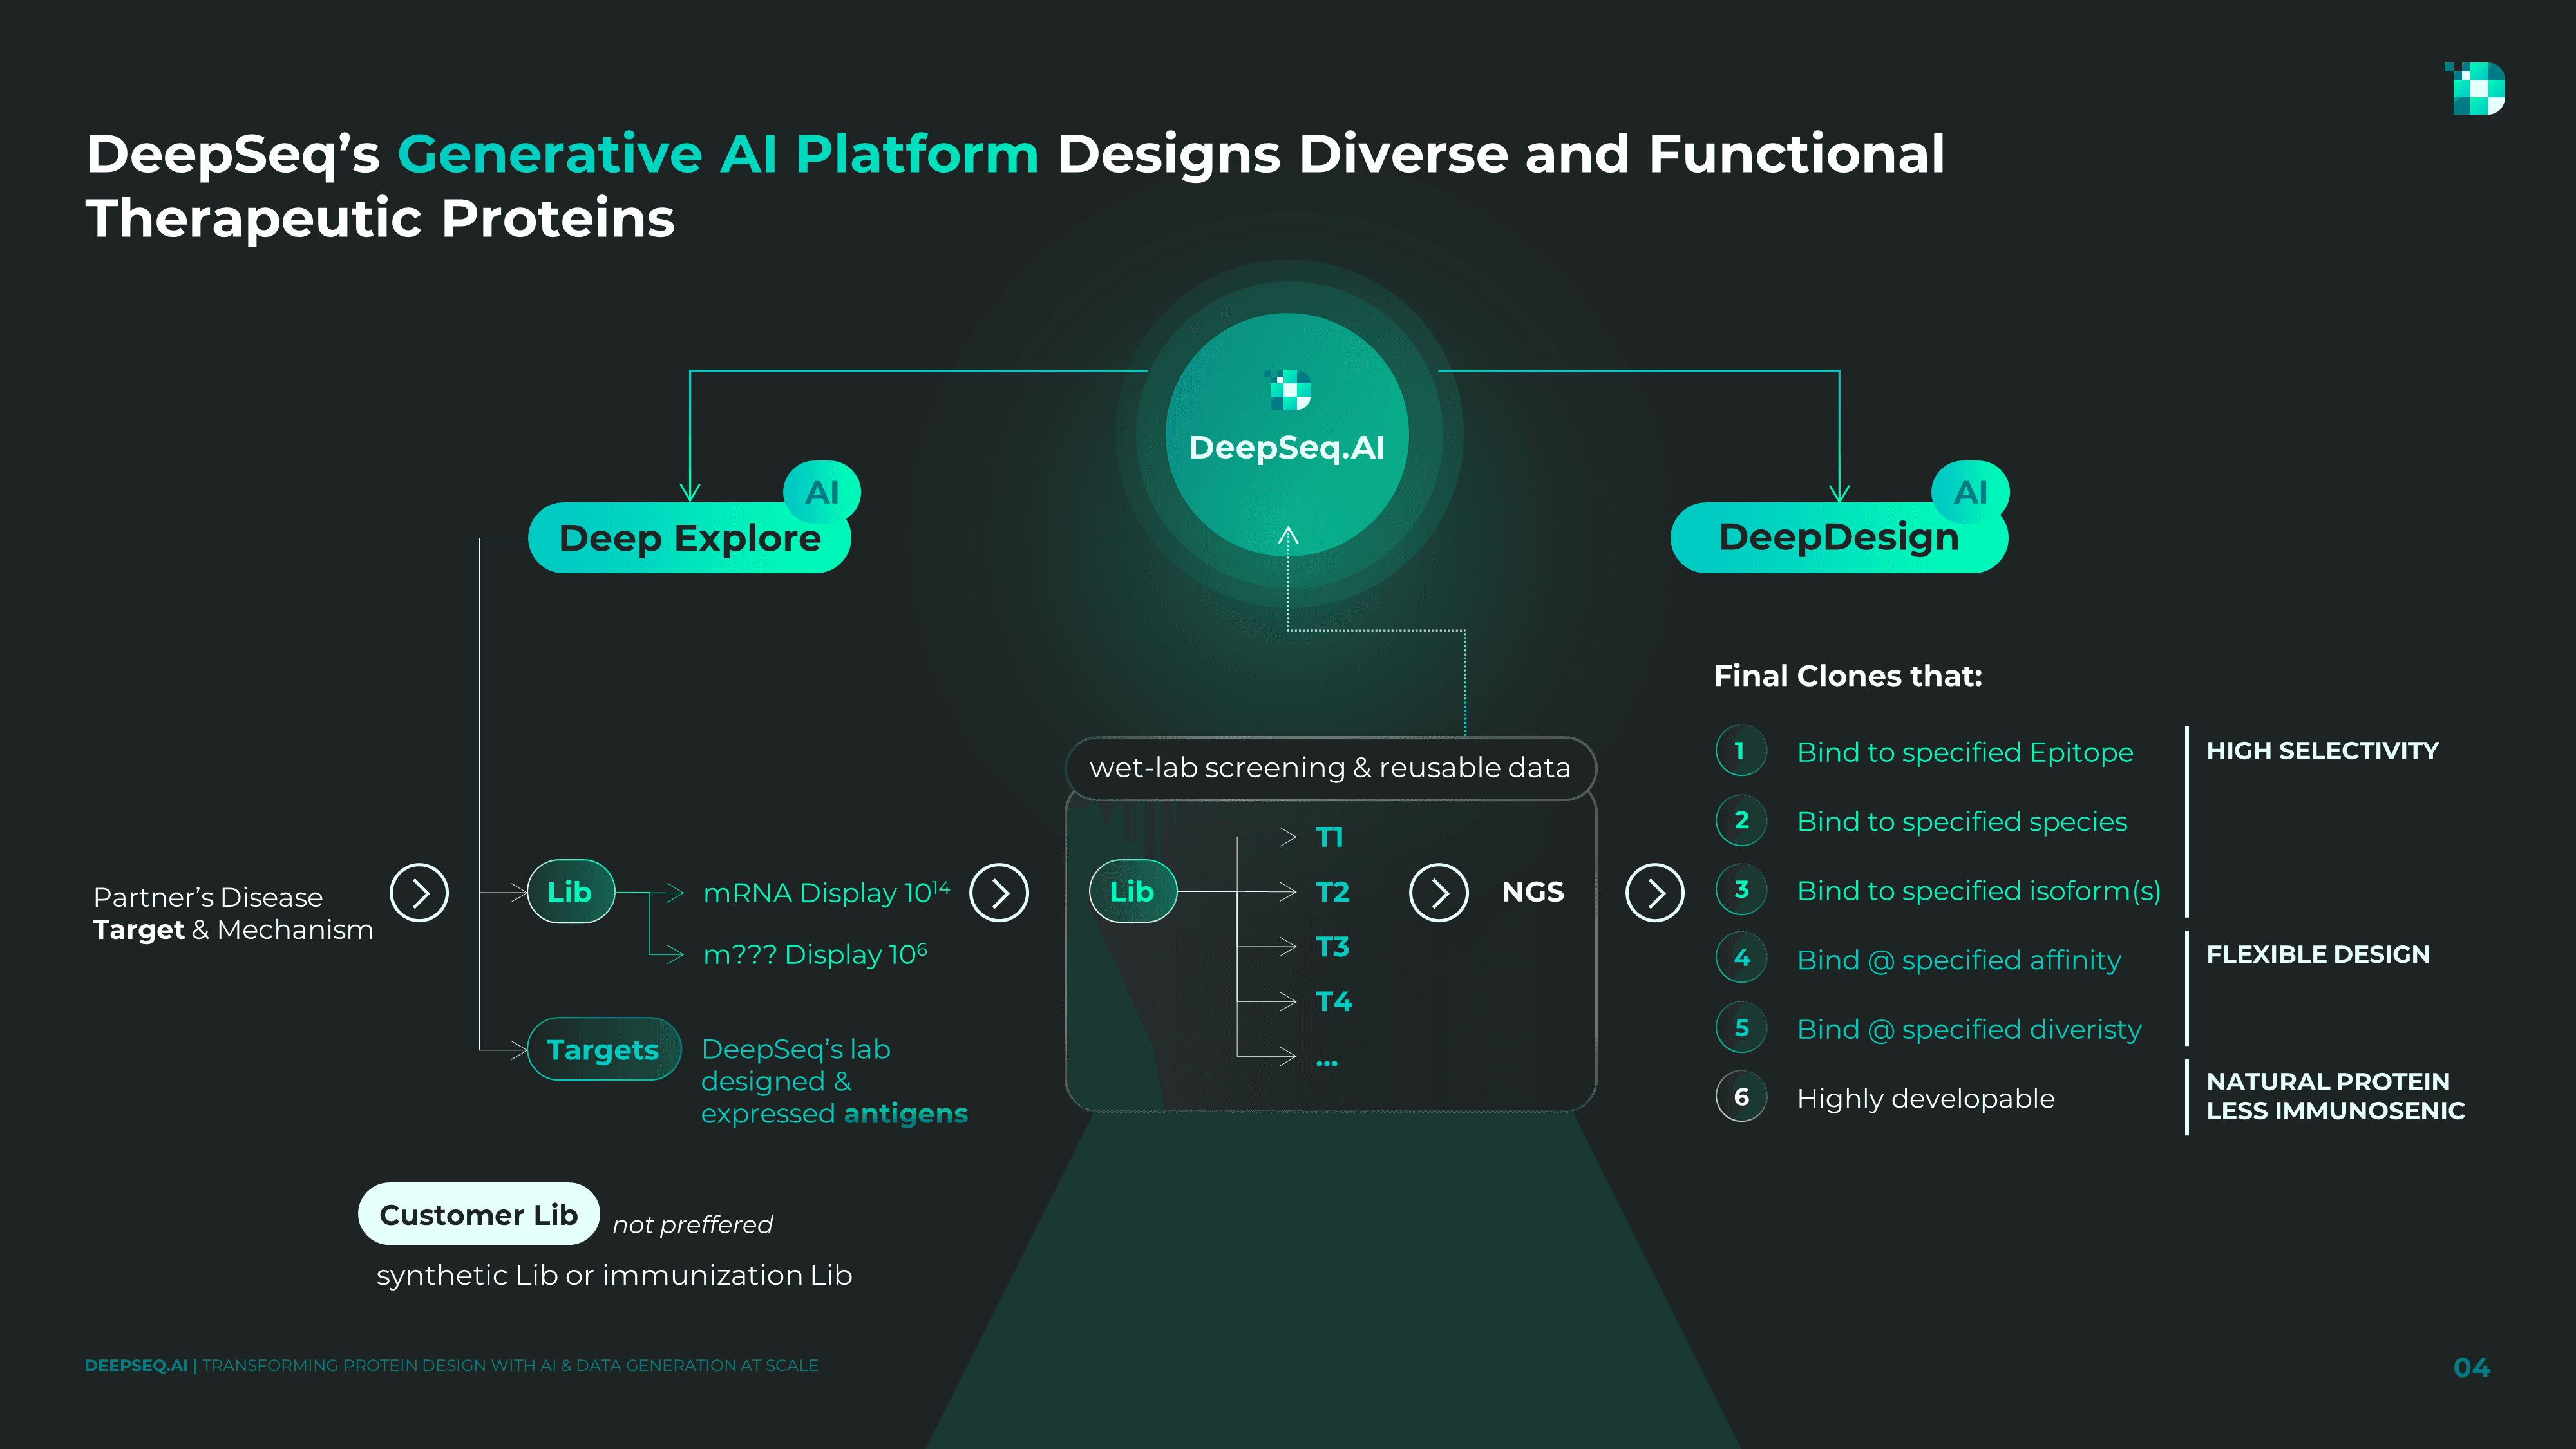The image size is (2576, 1449).
Task: Click the Customer Lib pill
Action: (479, 1214)
